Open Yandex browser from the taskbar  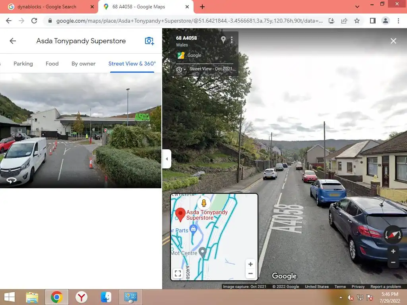point(81,297)
